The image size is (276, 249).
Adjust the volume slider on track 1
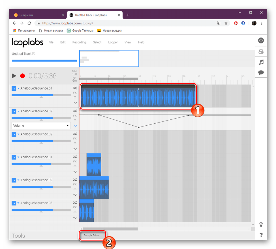tap(41, 95)
